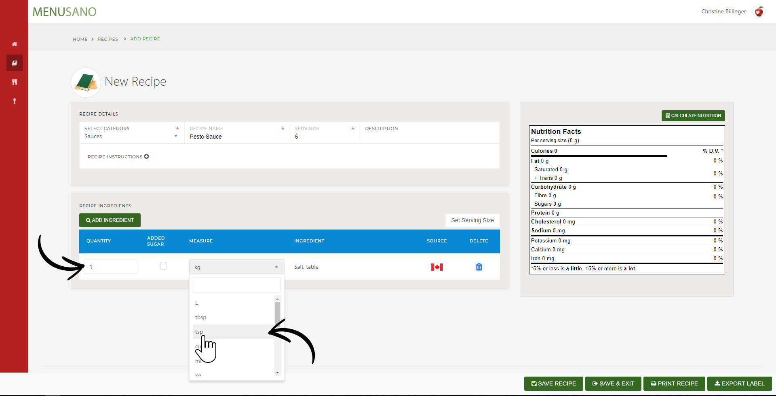Click the quantity input field
This screenshot has width=776, height=396.
tap(111, 267)
